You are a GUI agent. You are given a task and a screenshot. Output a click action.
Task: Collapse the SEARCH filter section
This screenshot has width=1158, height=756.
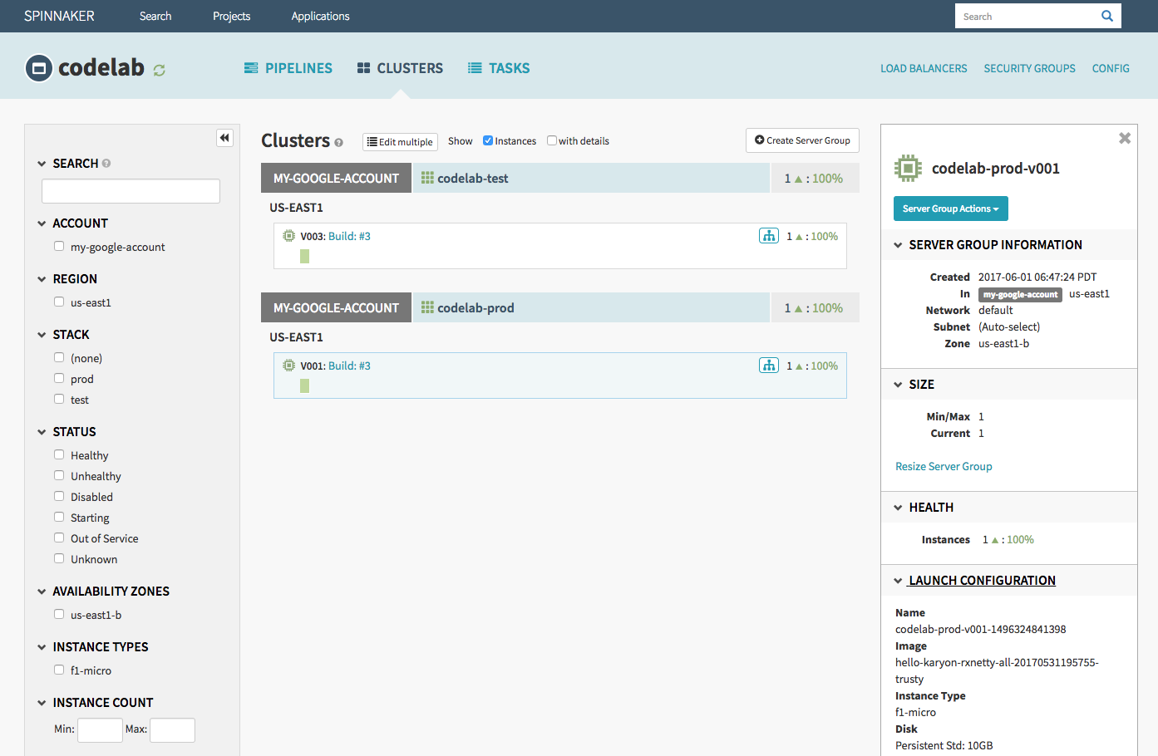(x=42, y=164)
